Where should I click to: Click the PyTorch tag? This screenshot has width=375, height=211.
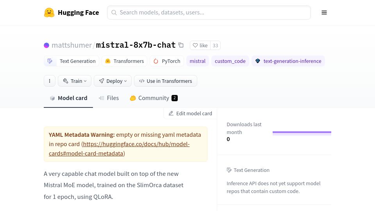coord(167,61)
